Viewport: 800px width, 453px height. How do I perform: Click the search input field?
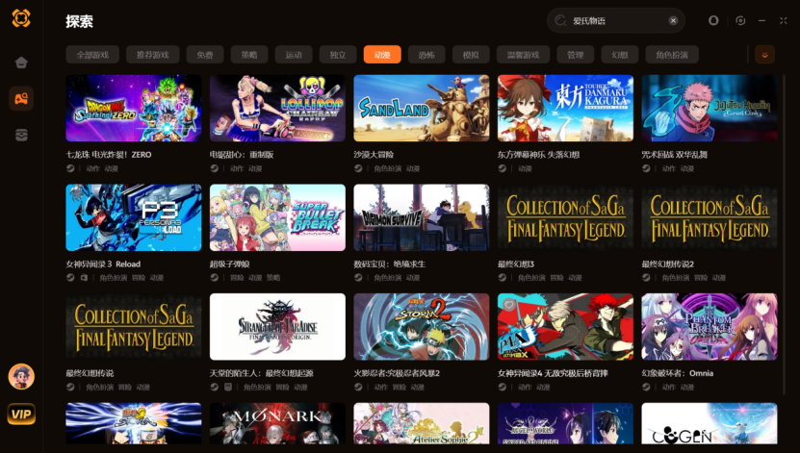pyautogui.click(x=616, y=20)
